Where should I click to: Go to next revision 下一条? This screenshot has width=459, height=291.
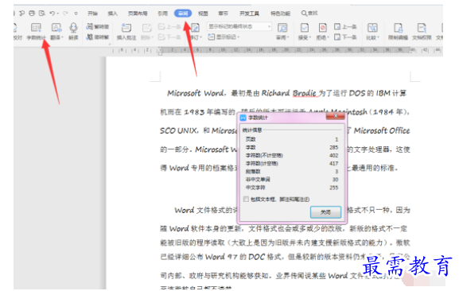pos(345,37)
